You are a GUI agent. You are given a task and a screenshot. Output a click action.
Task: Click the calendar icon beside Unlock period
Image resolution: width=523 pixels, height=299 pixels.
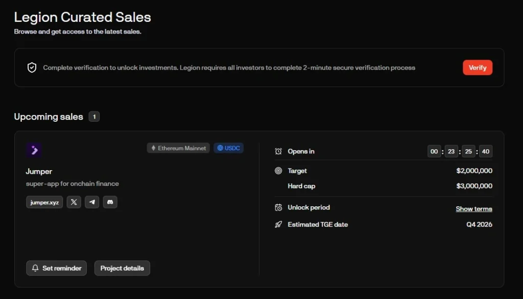coord(278,207)
